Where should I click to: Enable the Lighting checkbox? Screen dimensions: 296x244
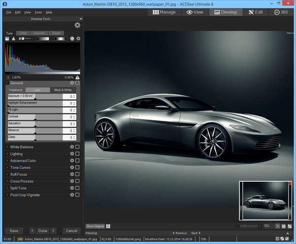77,154
